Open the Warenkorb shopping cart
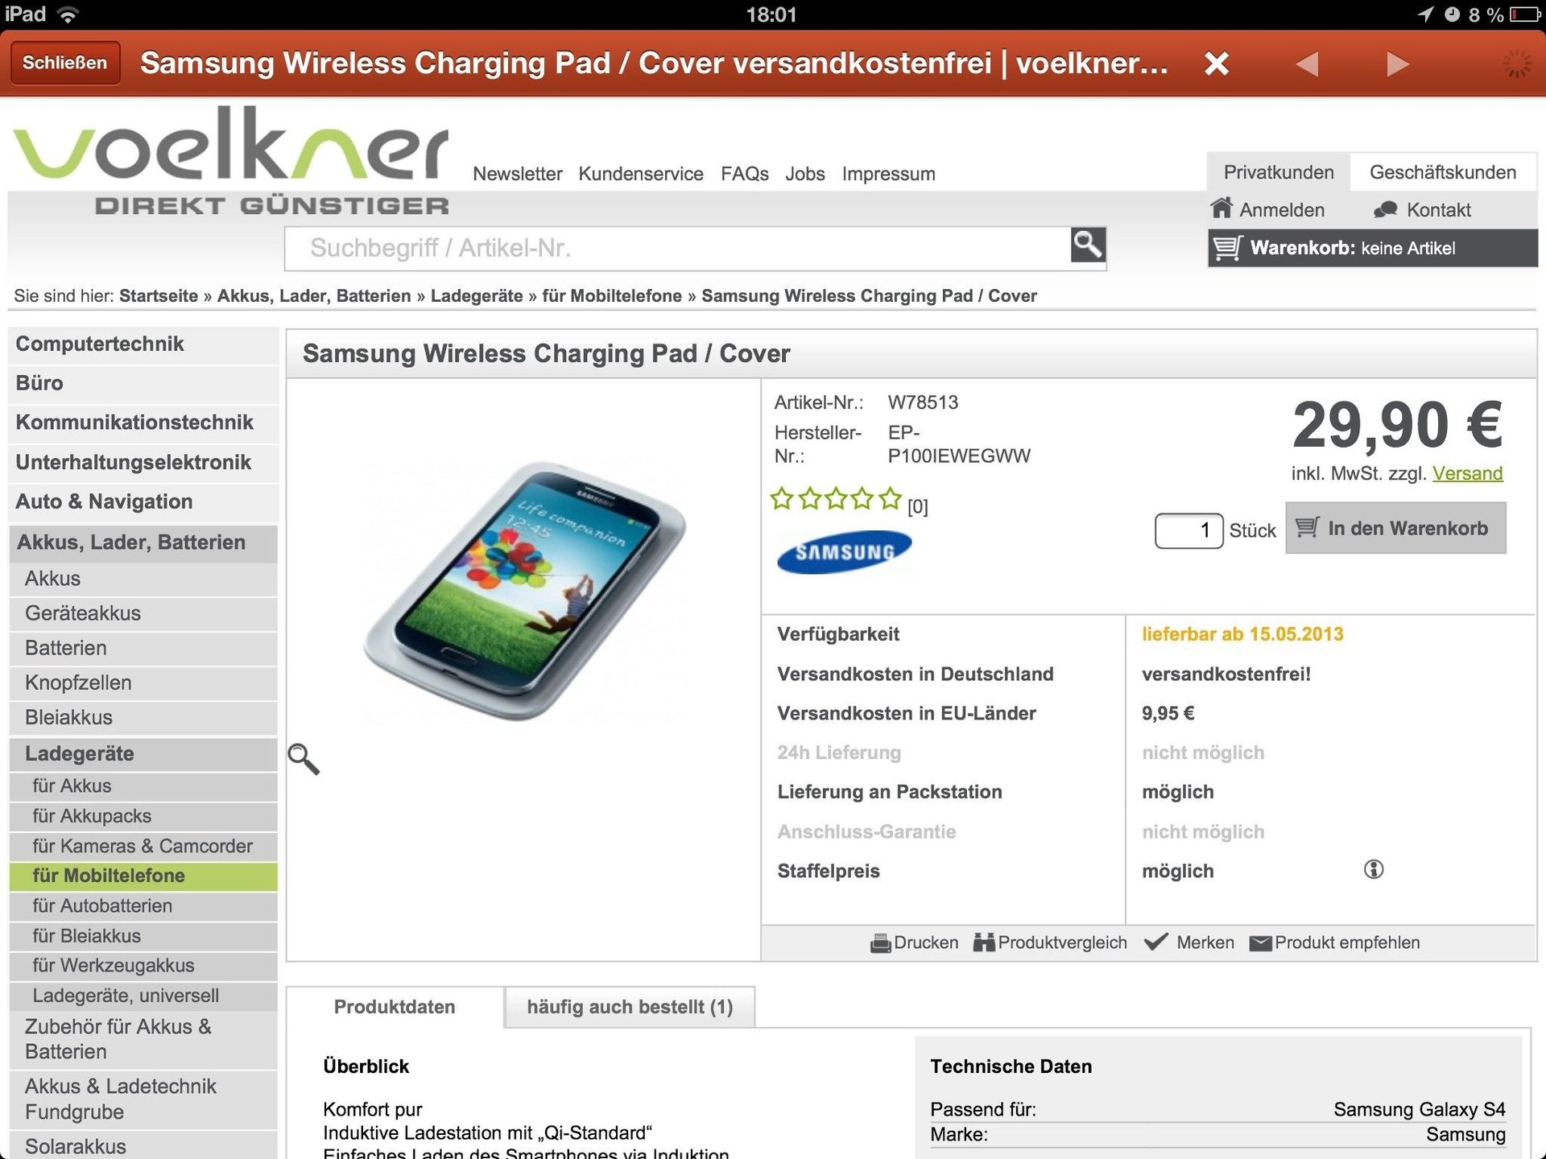 (1372, 248)
